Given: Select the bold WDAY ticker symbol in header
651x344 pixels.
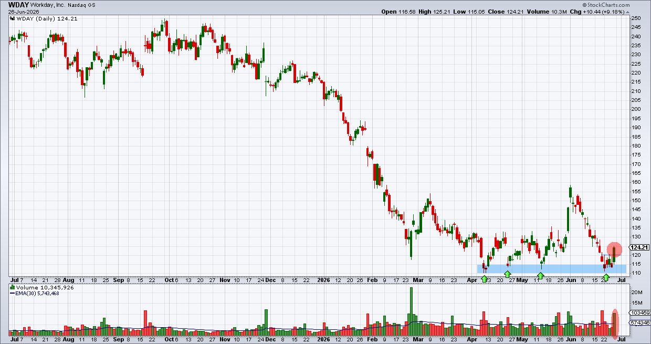Looking at the screenshot, I should tap(18, 4).
